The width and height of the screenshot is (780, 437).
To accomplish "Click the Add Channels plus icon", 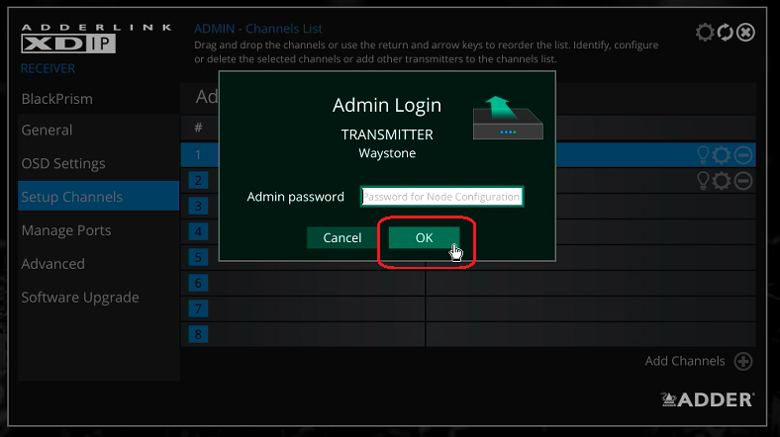I will (x=743, y=362).
